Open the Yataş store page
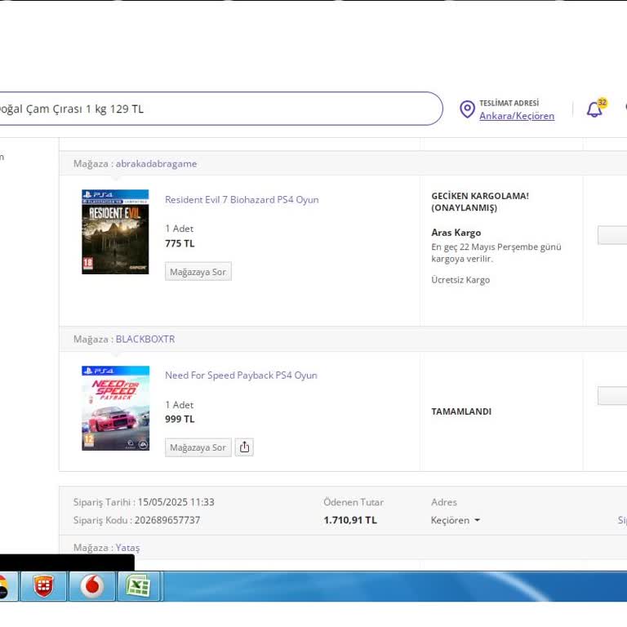Image resolution: width=627 pixels, height=627 pixels. [127, 548]
